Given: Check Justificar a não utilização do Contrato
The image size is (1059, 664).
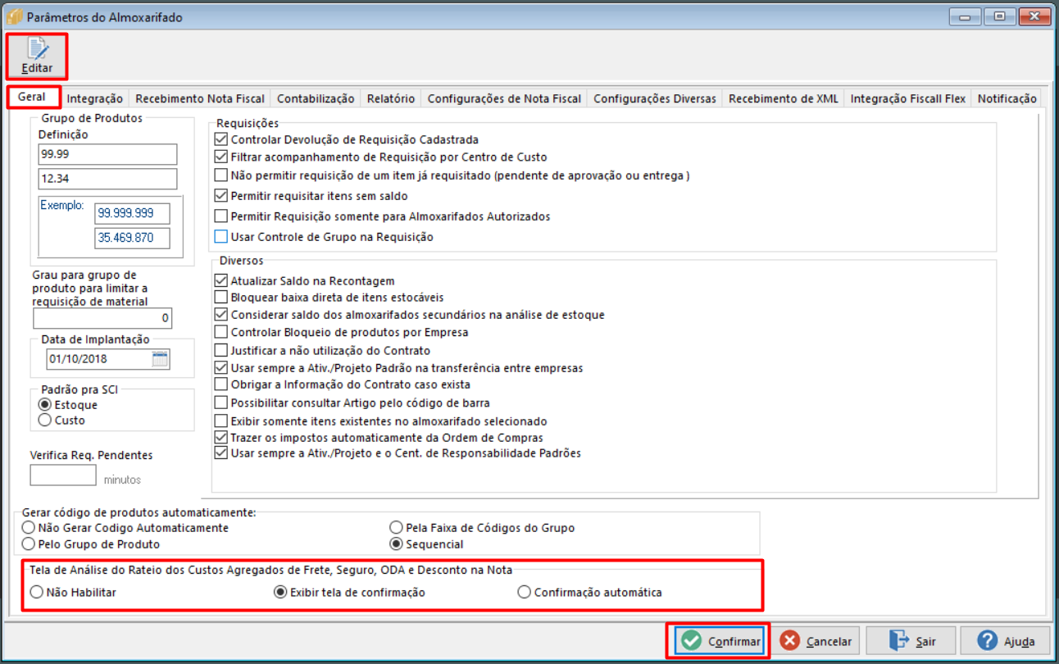Looking at the screenshot, I should [x=220, y=350].
